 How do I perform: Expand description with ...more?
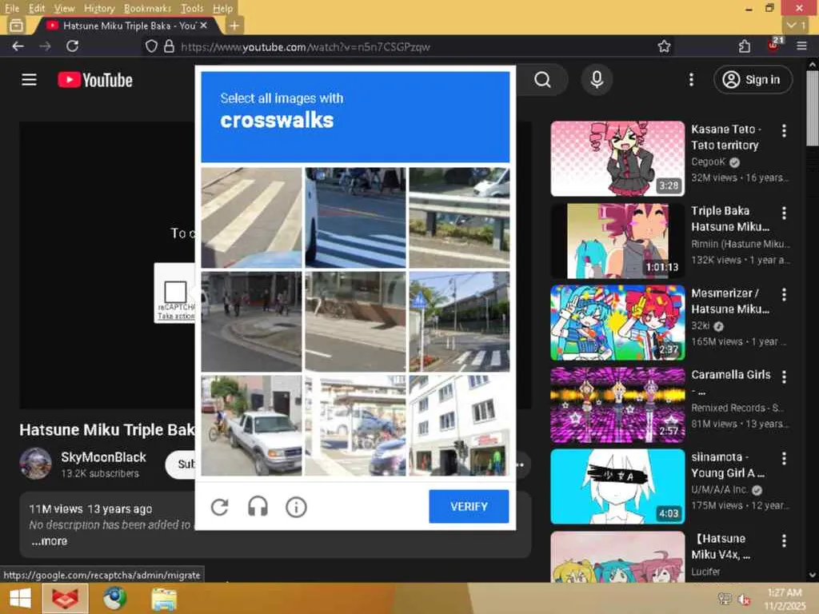49,541
